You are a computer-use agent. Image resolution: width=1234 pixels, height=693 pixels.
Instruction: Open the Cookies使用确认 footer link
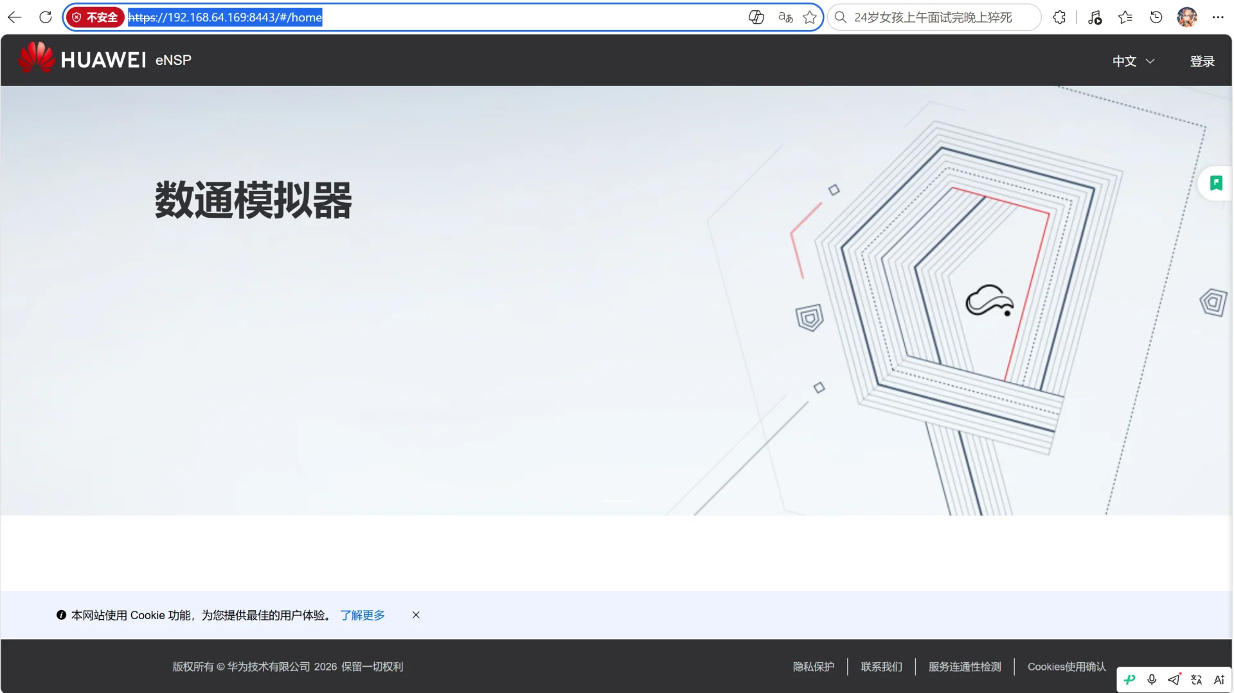coord(1066,667)
